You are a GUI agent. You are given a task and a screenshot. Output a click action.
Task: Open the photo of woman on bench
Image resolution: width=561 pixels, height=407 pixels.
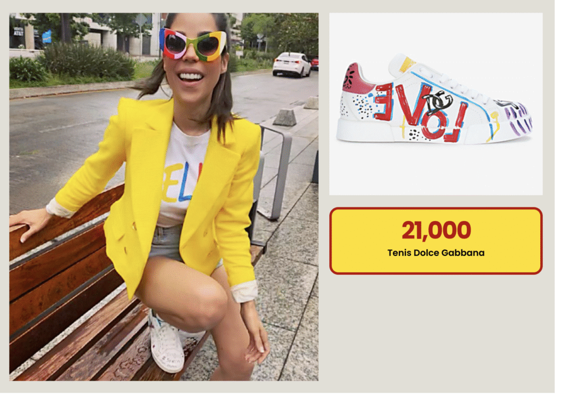pyautogui.click(x=164, y=197)
